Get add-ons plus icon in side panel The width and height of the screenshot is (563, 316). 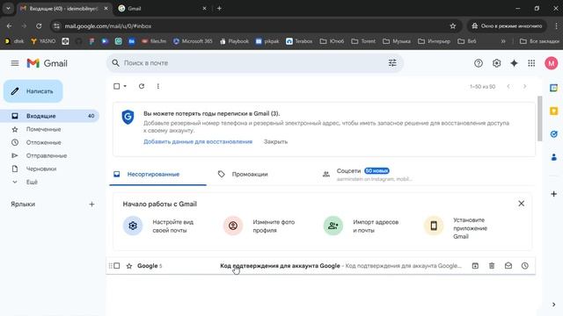coord(553,194)
